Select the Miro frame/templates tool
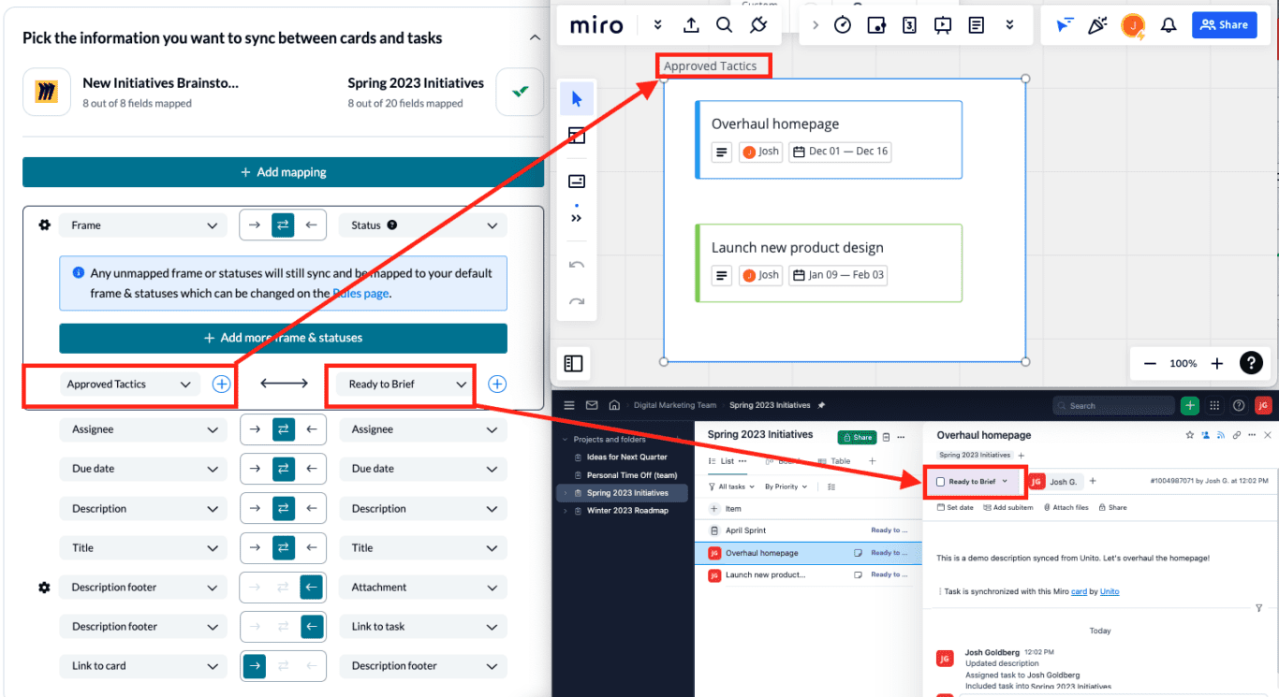Screen dimensions: 1279x697 pos(577,136)
